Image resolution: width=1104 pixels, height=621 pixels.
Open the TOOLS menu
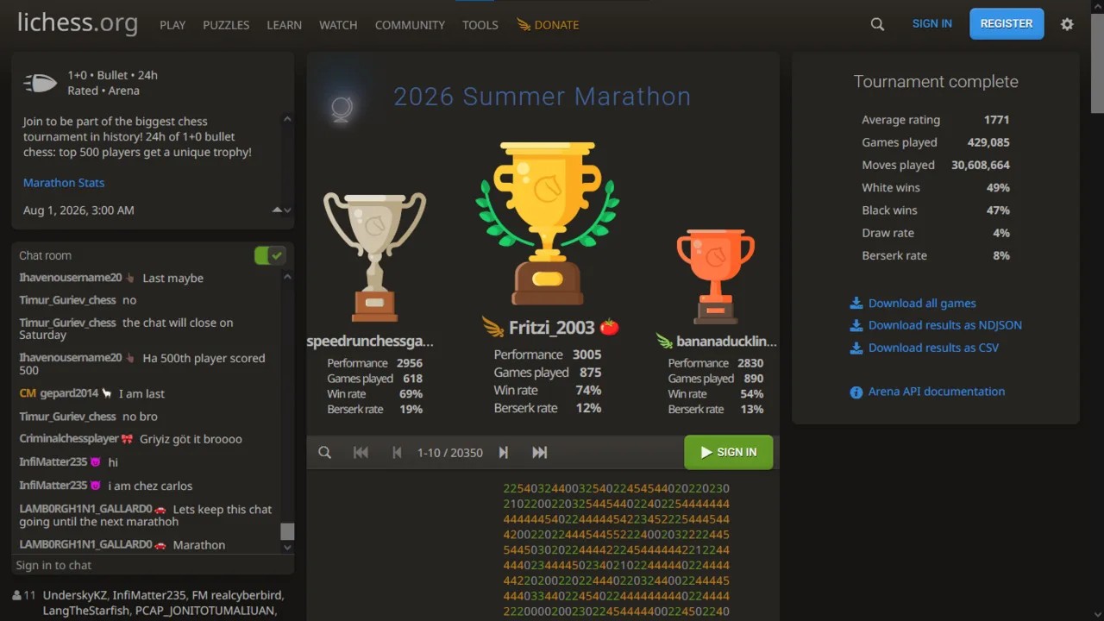coord(480,25)
